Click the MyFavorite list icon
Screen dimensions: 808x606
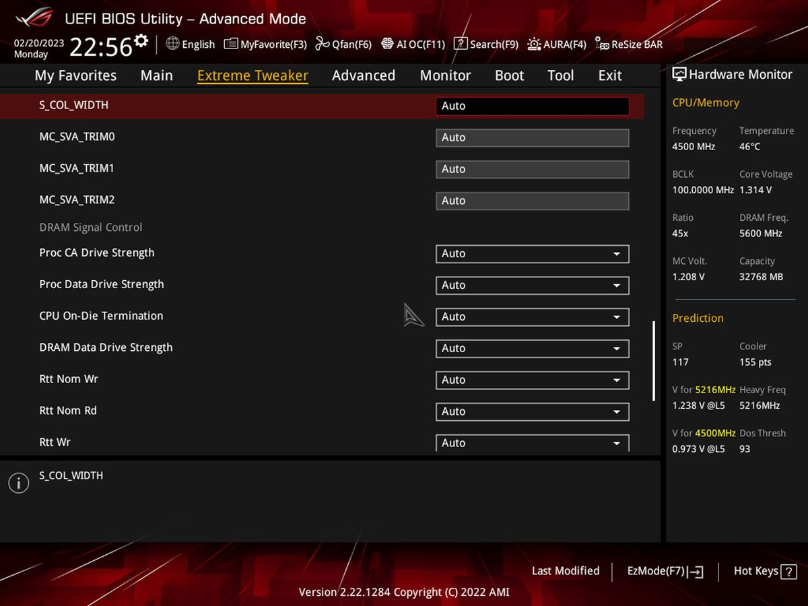click(230, 44)
